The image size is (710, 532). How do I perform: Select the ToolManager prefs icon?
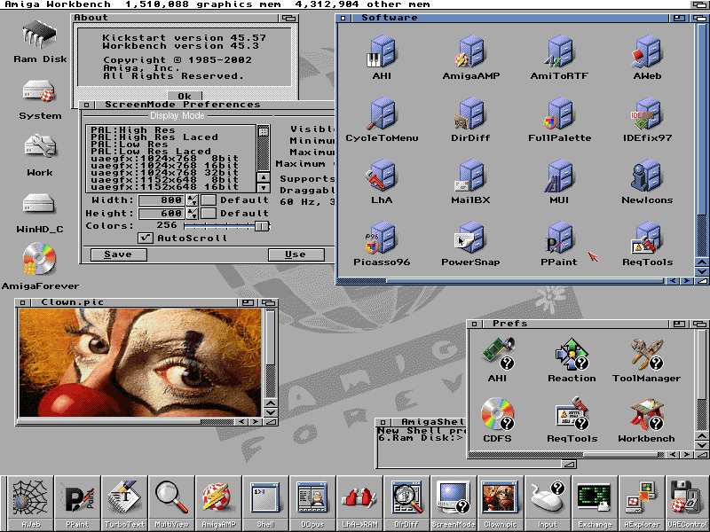(x=647, y=353)
